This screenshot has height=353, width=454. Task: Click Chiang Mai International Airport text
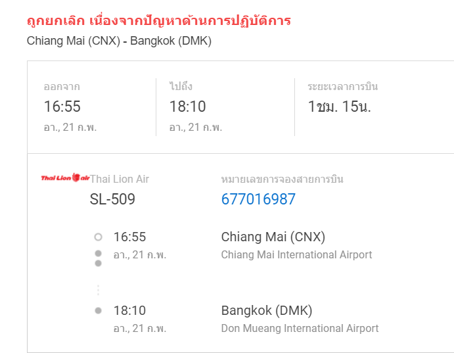(296, 255)
